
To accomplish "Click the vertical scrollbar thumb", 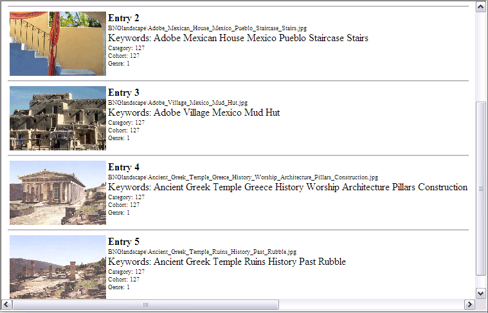I will tap(480, 188).
